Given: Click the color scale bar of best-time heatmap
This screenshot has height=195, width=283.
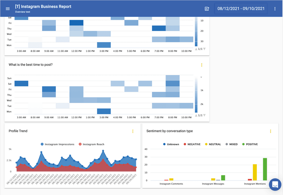Looking at the screenshot, I should pyautogui.click(x=196, y=95).
